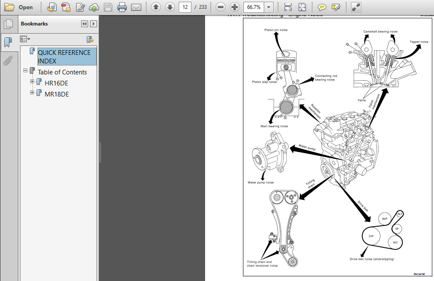Click the 'Piston slap noise' label
The height and width of the screenshot is (281, 434).
point(264,82)
